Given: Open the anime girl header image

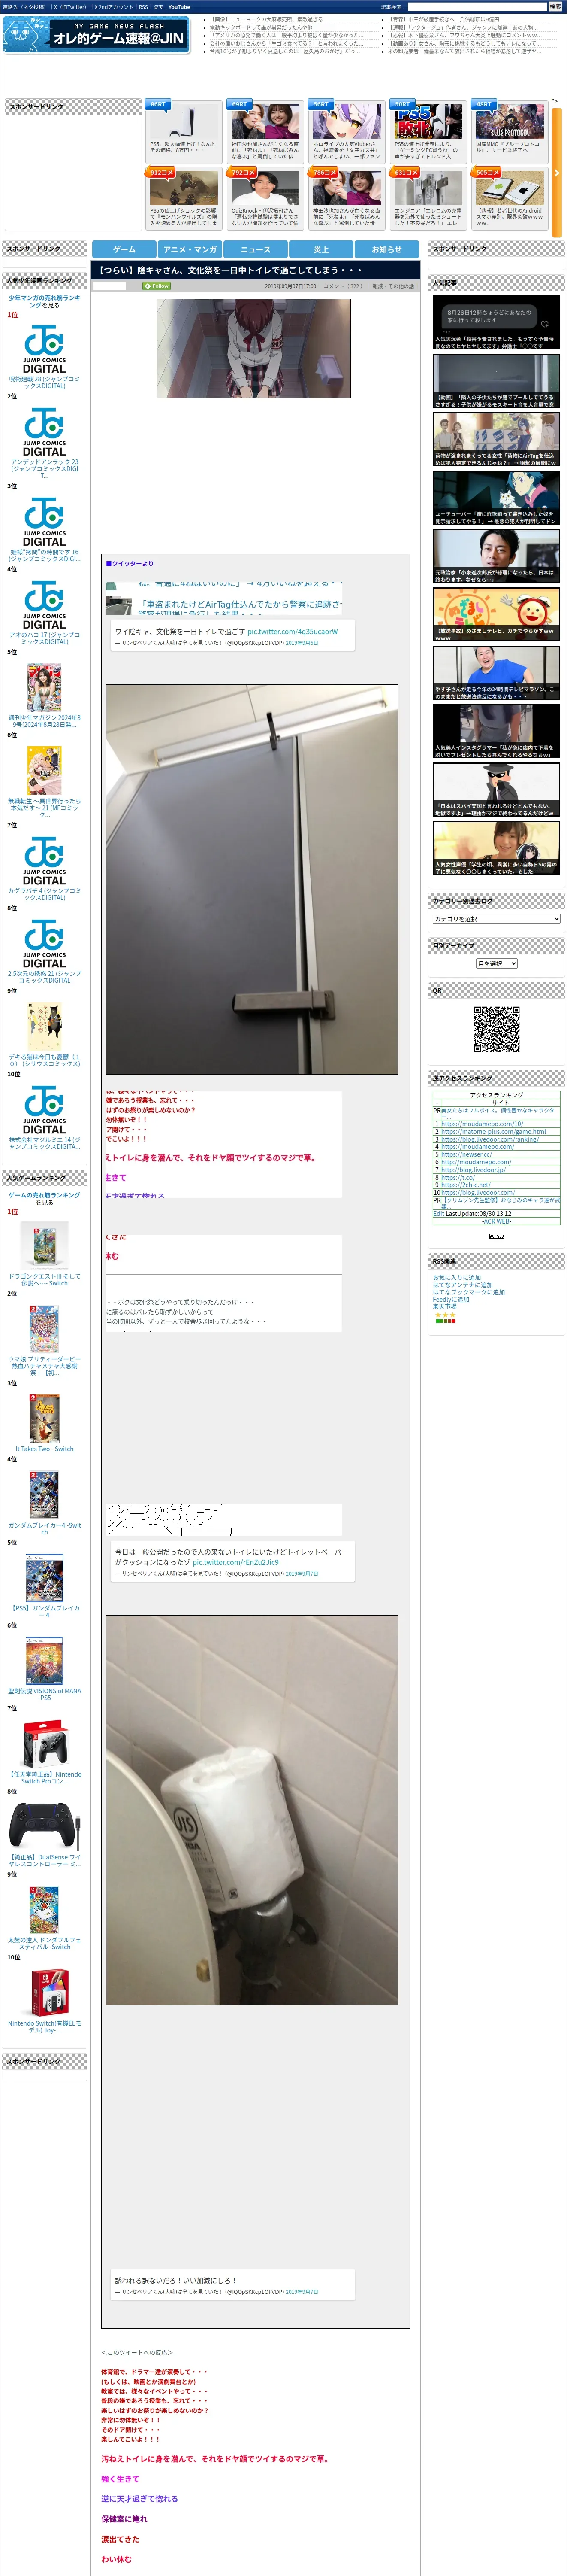Looking at the screenshot, I should click(253, 348).
